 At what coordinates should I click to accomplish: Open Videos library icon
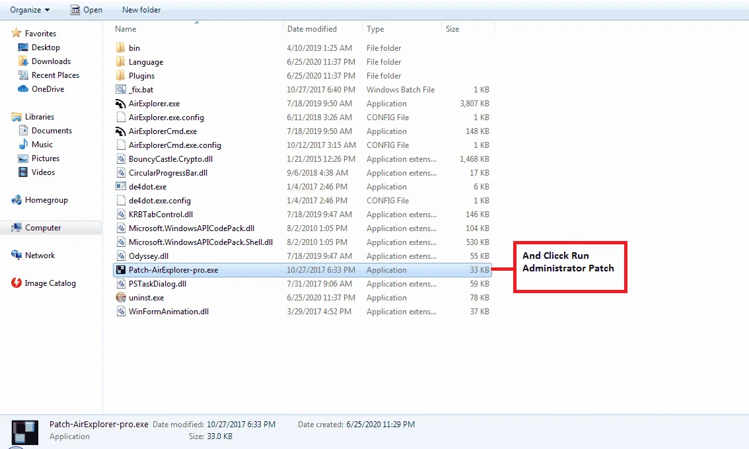click(x=23, y=172)
